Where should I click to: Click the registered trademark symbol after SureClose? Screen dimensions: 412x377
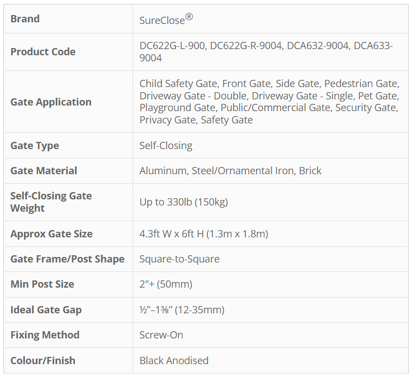189,17
